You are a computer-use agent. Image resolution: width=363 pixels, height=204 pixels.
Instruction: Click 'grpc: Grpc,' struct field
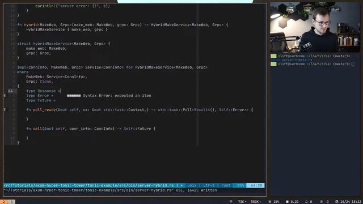[x=38, y=53]
